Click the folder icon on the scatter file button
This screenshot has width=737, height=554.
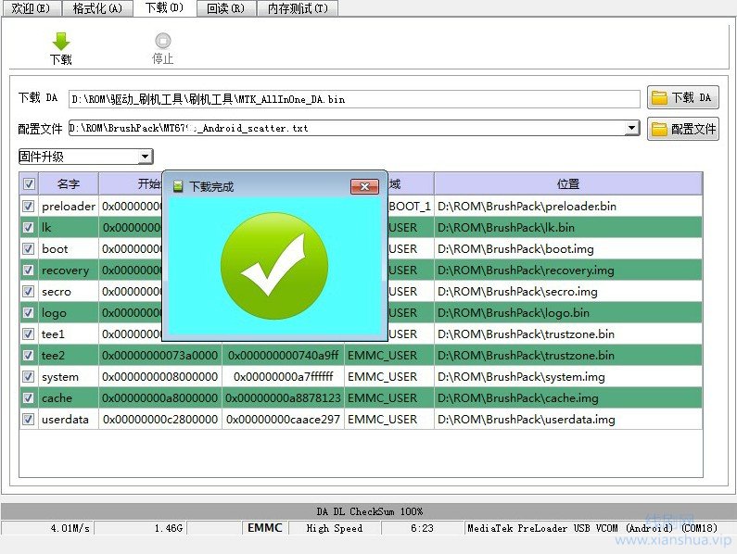click(659, 129)
